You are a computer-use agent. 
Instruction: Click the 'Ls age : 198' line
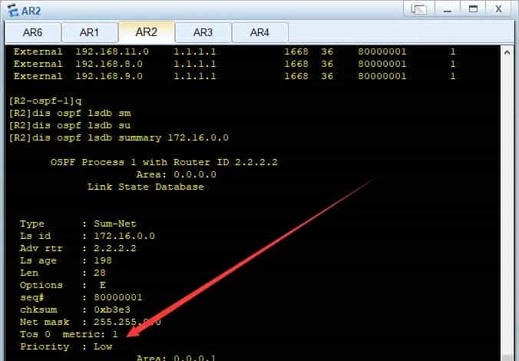[65, 260]
